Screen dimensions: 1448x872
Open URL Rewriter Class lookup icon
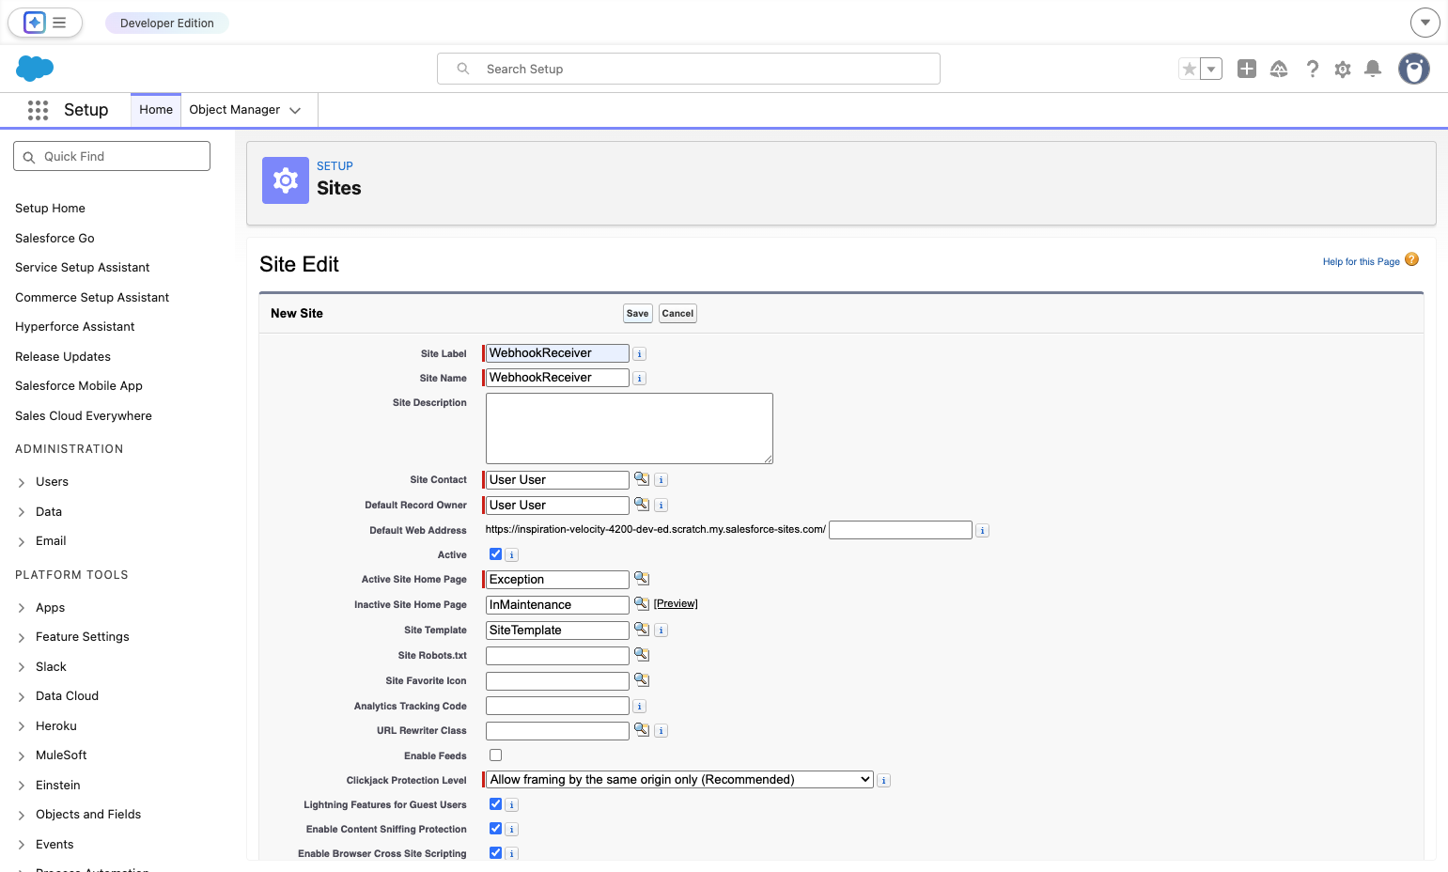[x=642, y=730]
